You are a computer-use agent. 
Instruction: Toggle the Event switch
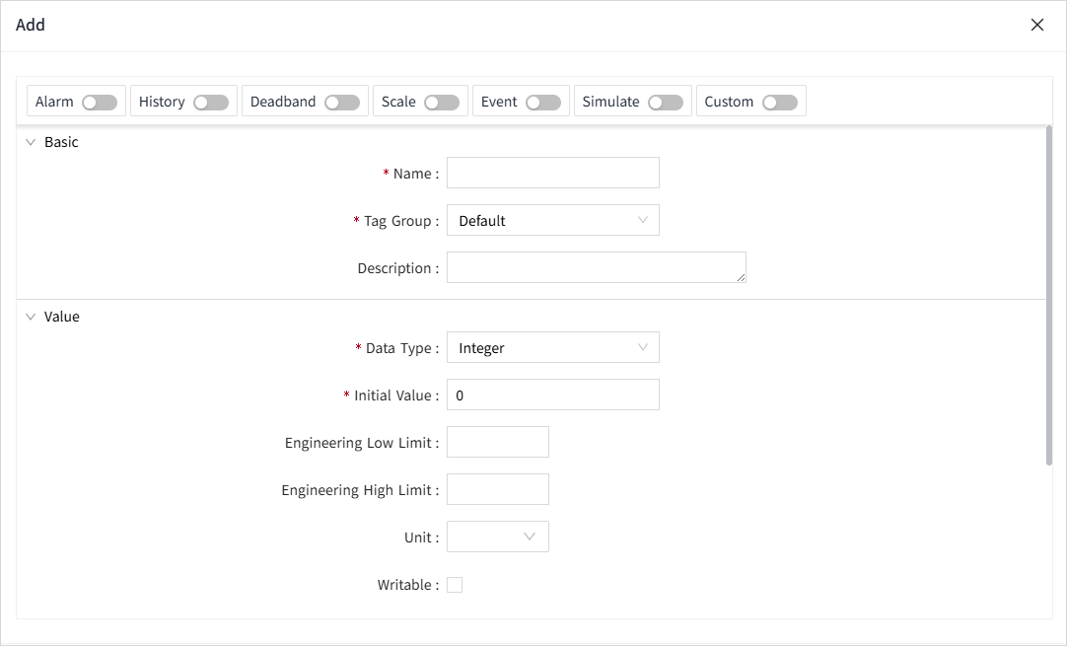tap(543, 103)
